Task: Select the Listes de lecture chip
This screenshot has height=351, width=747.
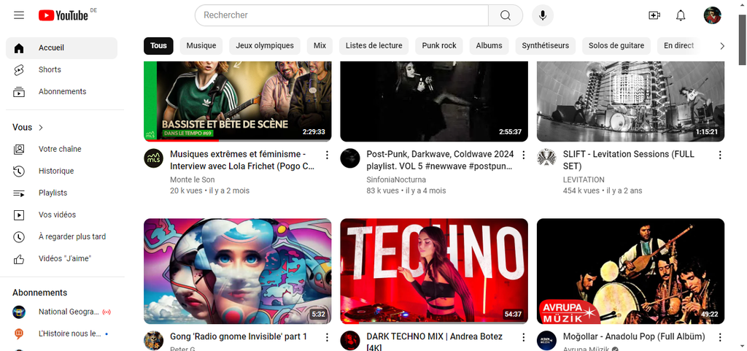Action: pos(374,46)
